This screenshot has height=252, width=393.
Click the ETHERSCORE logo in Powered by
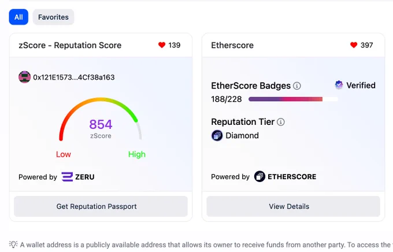pos(286,176)
